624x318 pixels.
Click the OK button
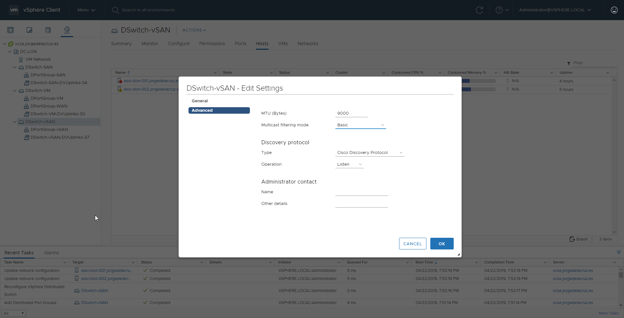pyautogui.click(x=442, y=244)
